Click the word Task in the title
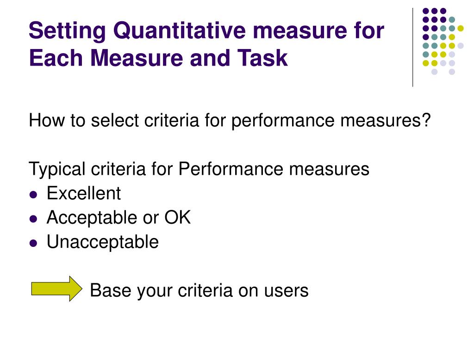The width and height of the screenshot is (474, 355). pos(262,58)
